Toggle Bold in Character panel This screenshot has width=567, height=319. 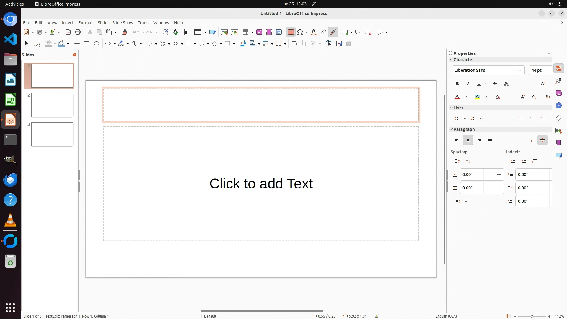point(457,84)
